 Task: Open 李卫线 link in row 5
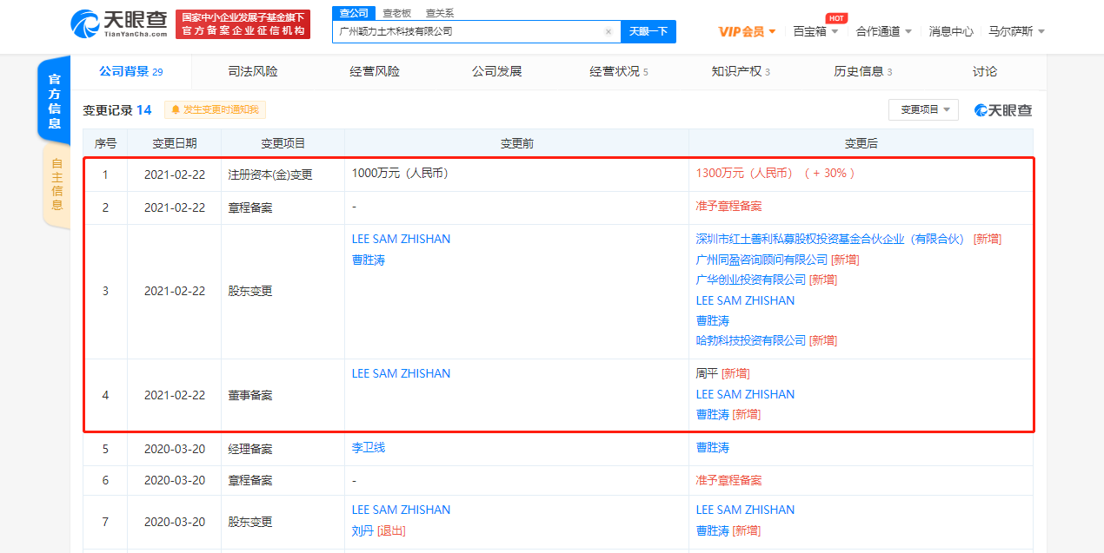click(368, 448)
